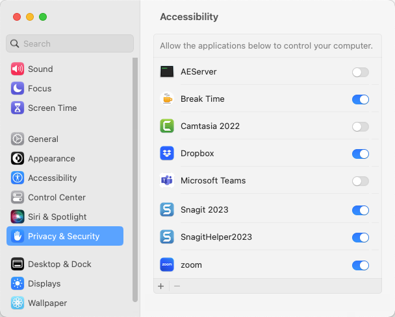The image size is (395, 317).
Task: Disable Break Time accessibility toggle
Action: 360,99
